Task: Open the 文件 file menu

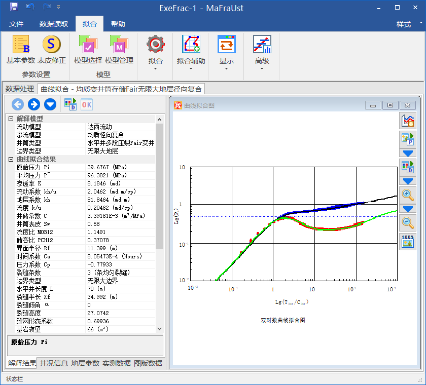Action: pyautogui.click(x=16, y=24)
